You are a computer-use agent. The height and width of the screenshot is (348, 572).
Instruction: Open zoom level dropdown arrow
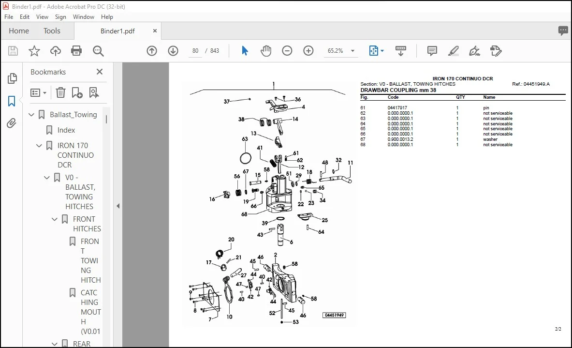click(353, 51)
